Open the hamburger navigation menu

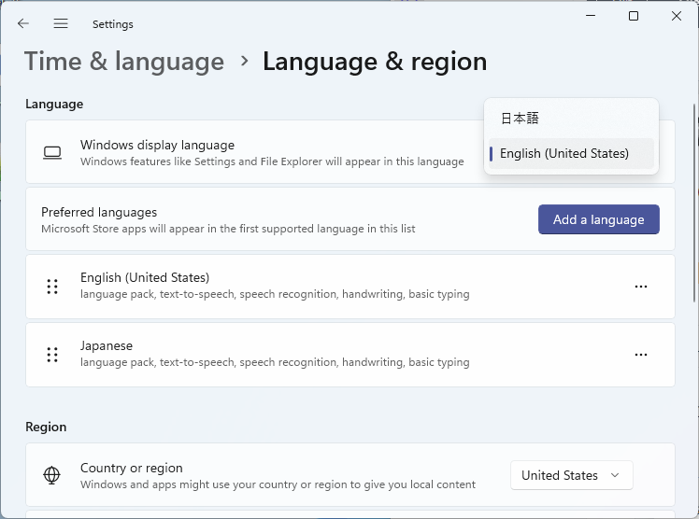click(61, 23)
